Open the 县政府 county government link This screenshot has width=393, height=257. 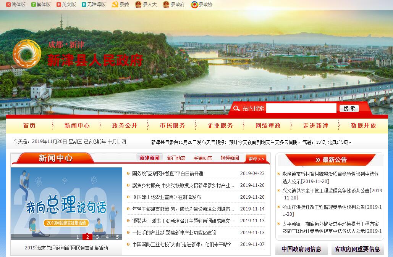pos(174,5)
